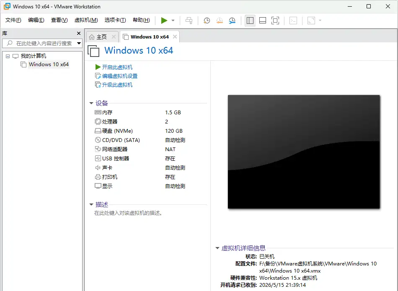Click the VMware Workstation title bar icon
This screenshot has width=398, height=291.
pyautogui.click(x=7, y=6)
